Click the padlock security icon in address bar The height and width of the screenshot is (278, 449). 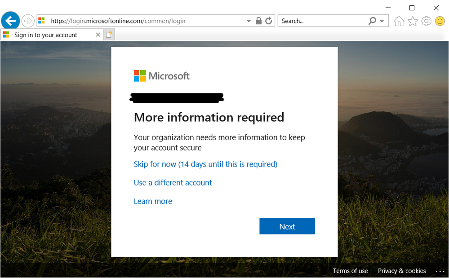(x=258, y=21)
